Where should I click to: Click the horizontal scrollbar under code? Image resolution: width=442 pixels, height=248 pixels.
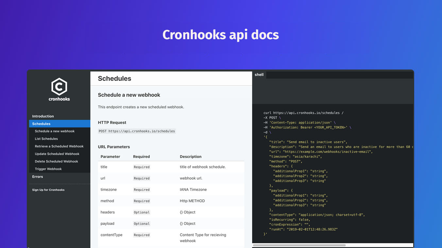299,245
